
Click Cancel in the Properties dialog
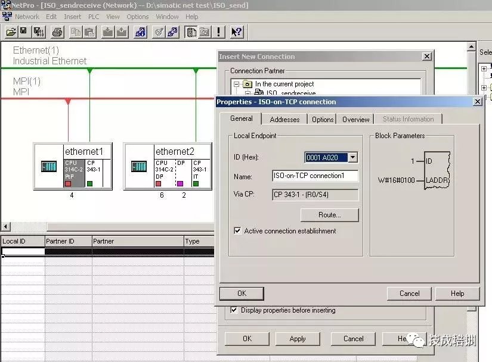(409, 294)
